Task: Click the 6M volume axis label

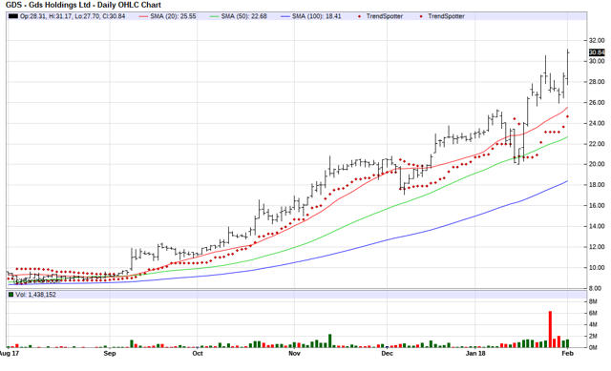Action: [593, 313]
